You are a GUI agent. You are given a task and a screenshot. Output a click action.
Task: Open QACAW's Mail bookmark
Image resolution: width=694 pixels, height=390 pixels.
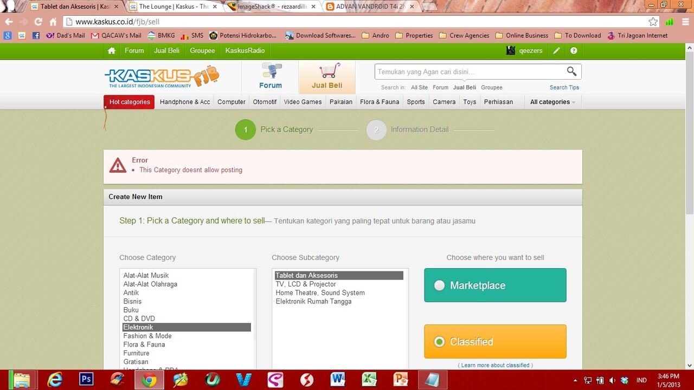pyautogui.click(x=116, y=35)
